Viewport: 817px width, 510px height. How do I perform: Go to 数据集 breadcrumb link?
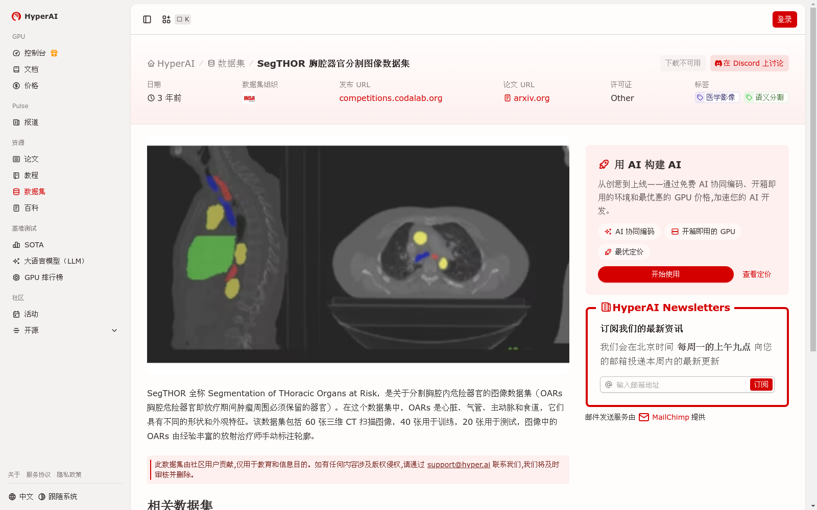pyautogui.click(x=226, y=64)
